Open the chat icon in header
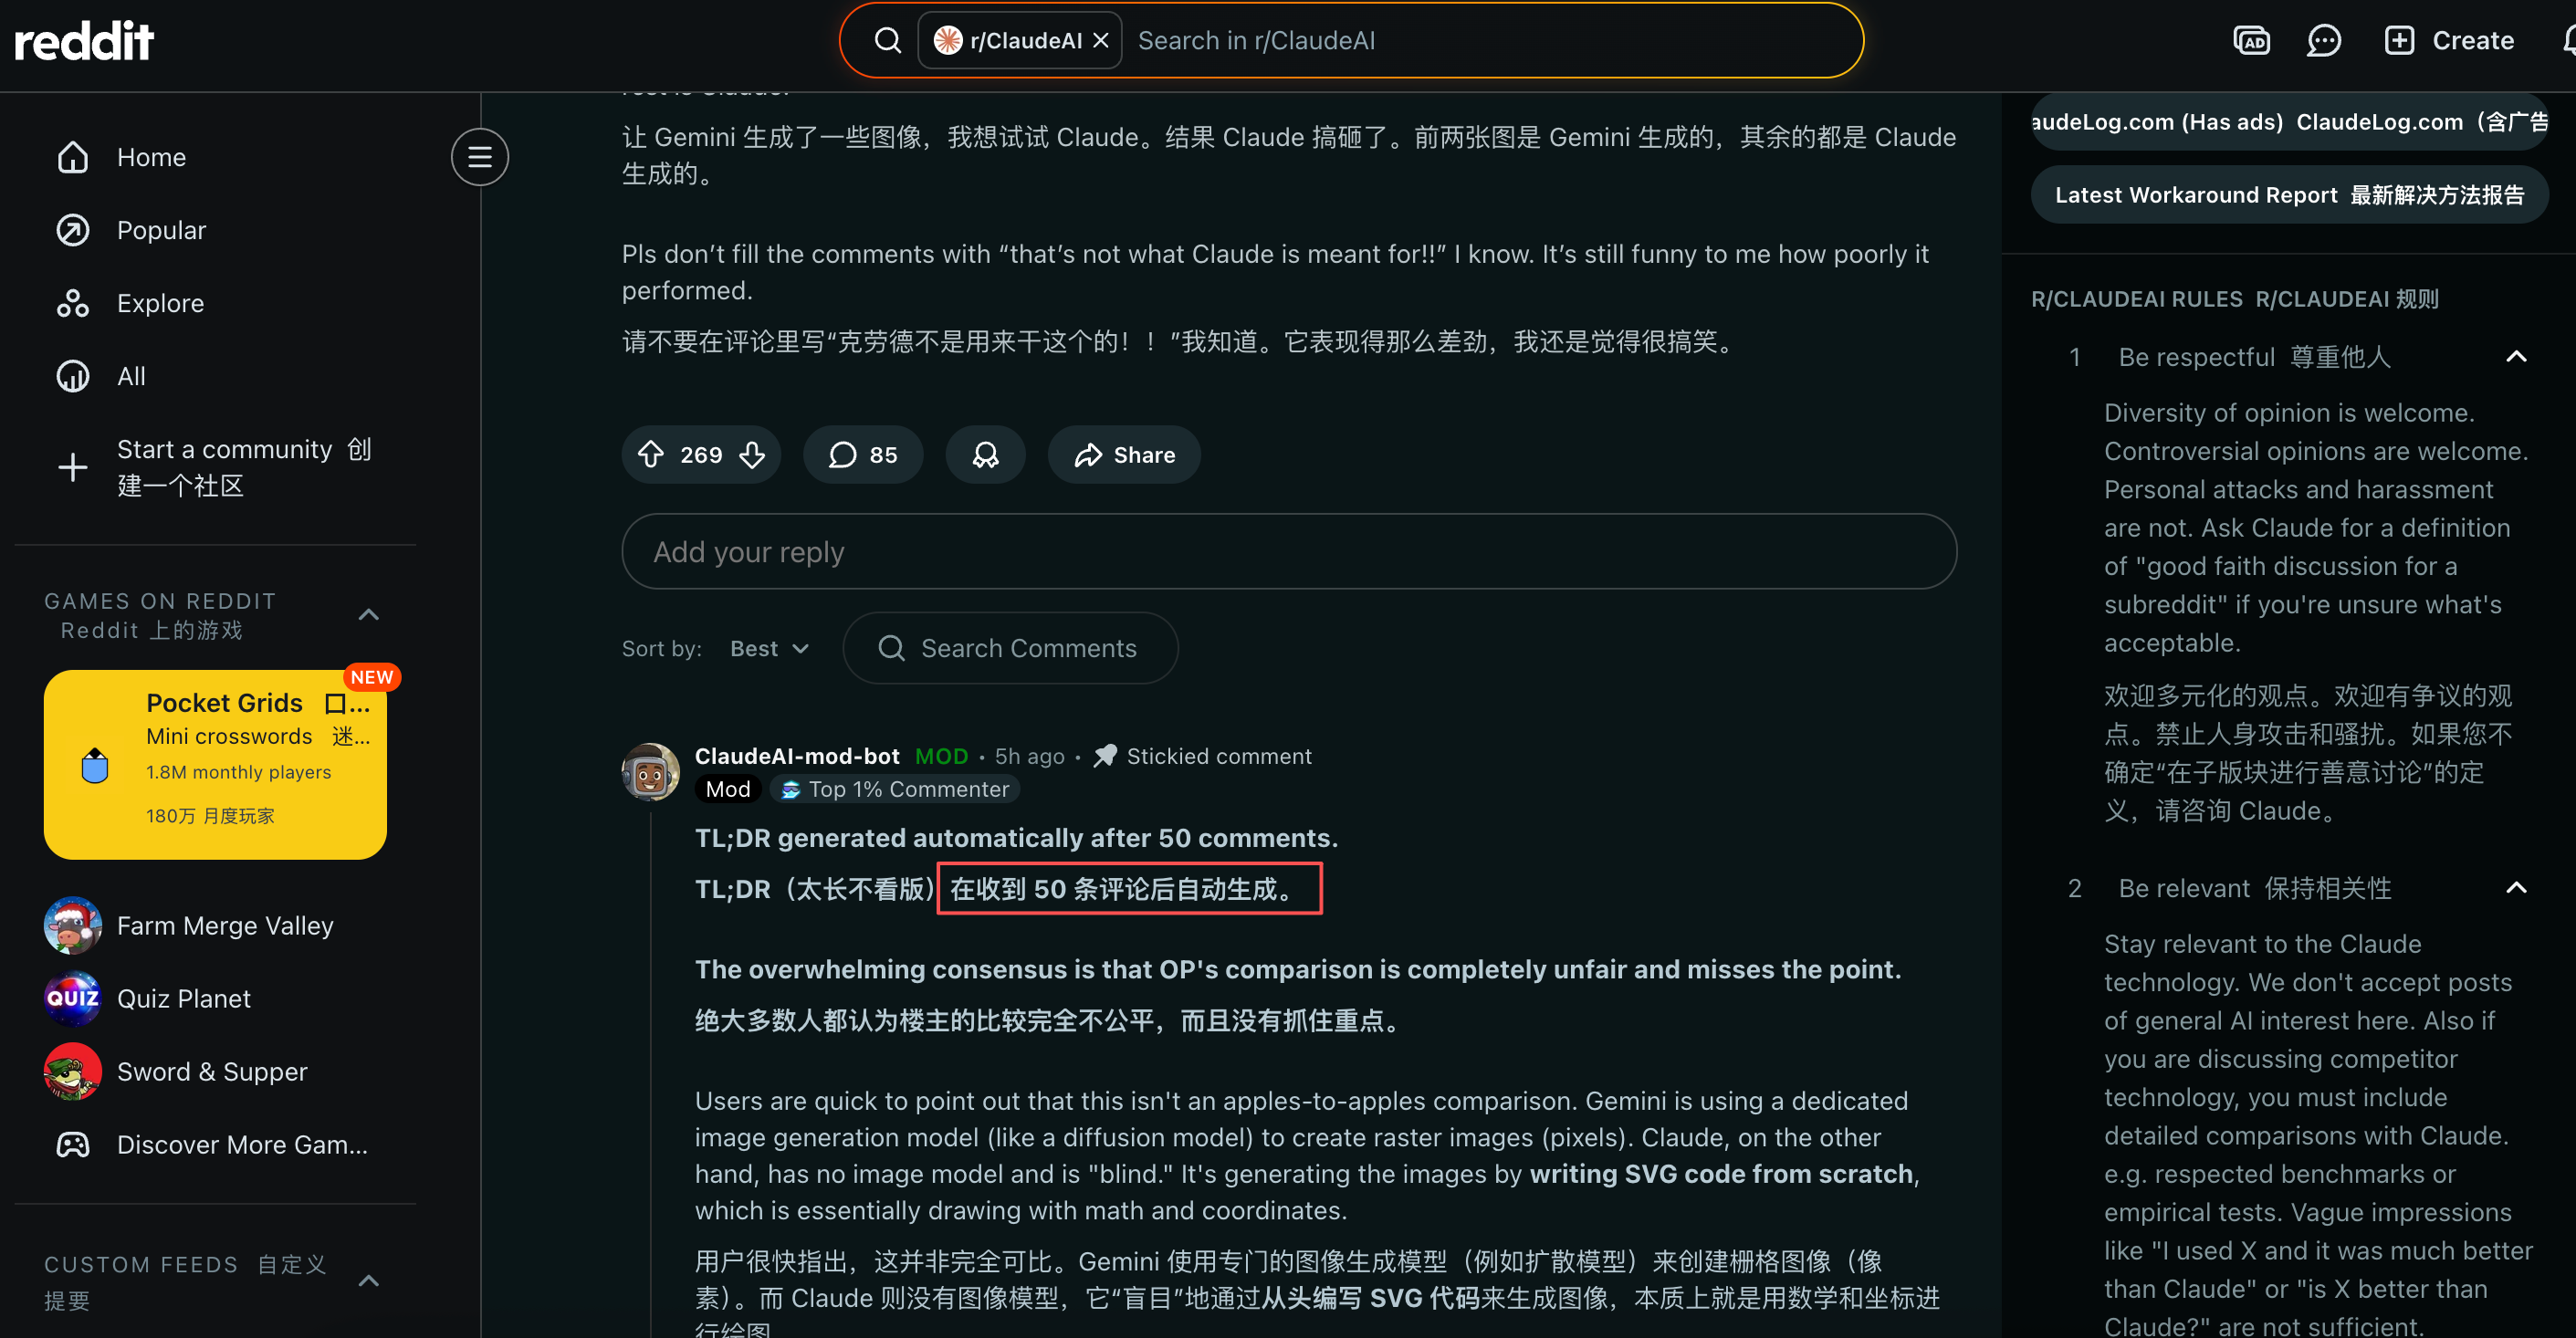 (x=2323, y=41)
